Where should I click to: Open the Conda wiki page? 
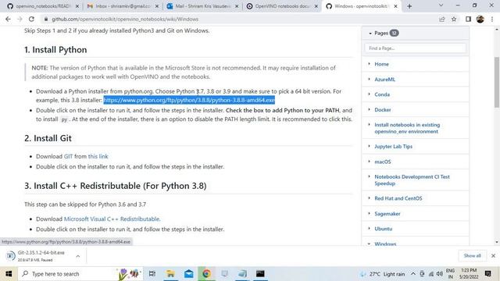point(382,94)
